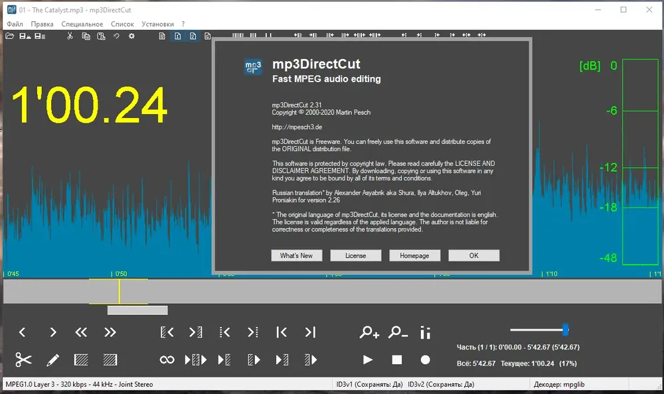This screenshot has width=664, height=394.
Task: Click status entry 'ID3v2 (Сохранять: Да)'
Action: click(441, 384)
